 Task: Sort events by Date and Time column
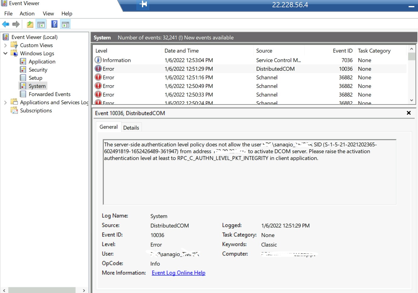182,51
